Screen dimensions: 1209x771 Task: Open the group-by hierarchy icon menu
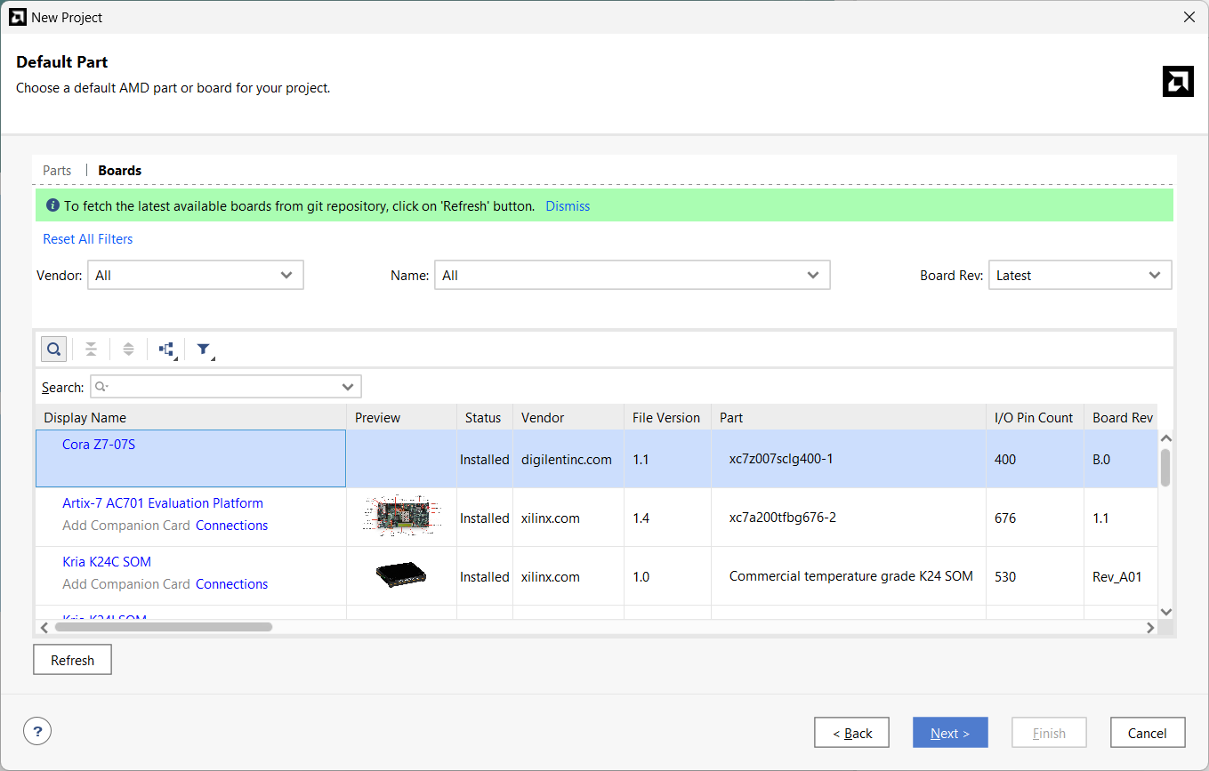[x=167, y=349]
